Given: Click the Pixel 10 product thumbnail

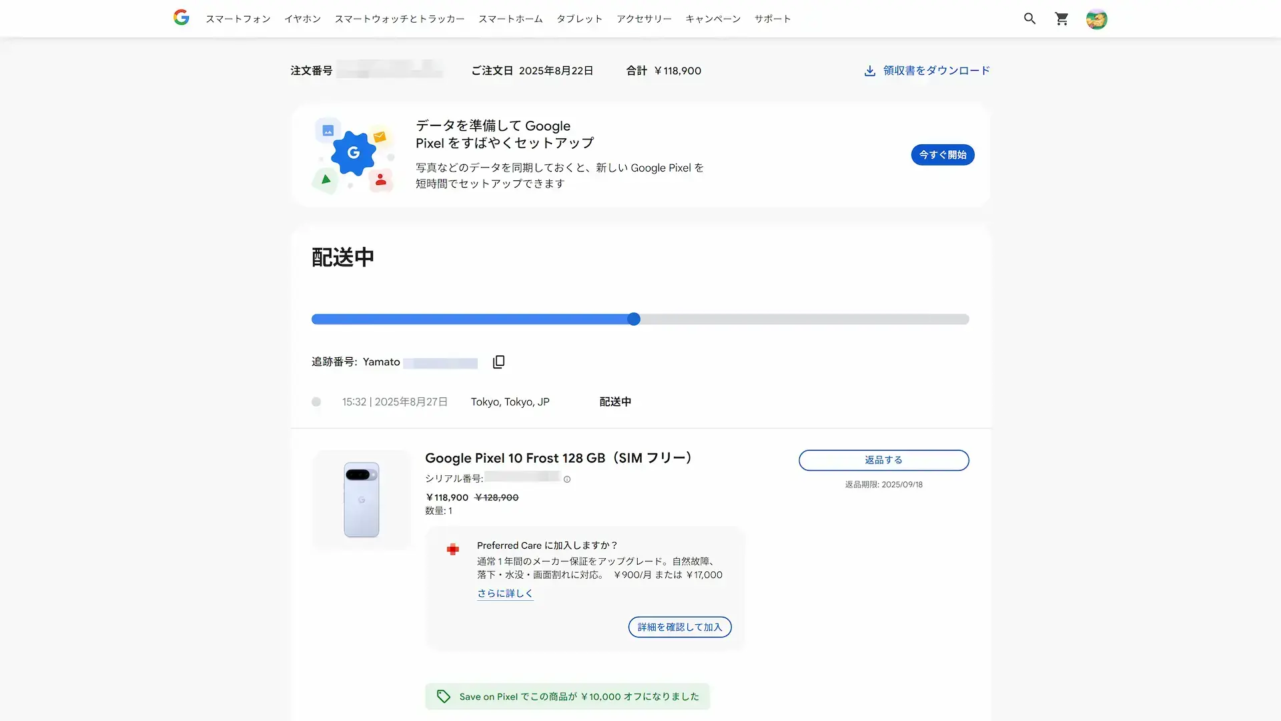Looking at the screenshot, I should [x=360, y=499].
